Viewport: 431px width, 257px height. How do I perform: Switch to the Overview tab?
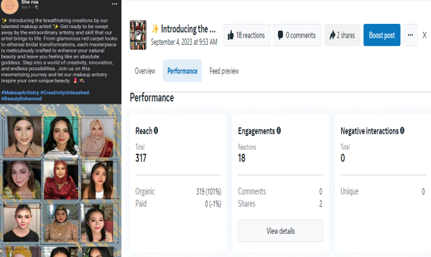pos(145,71)
